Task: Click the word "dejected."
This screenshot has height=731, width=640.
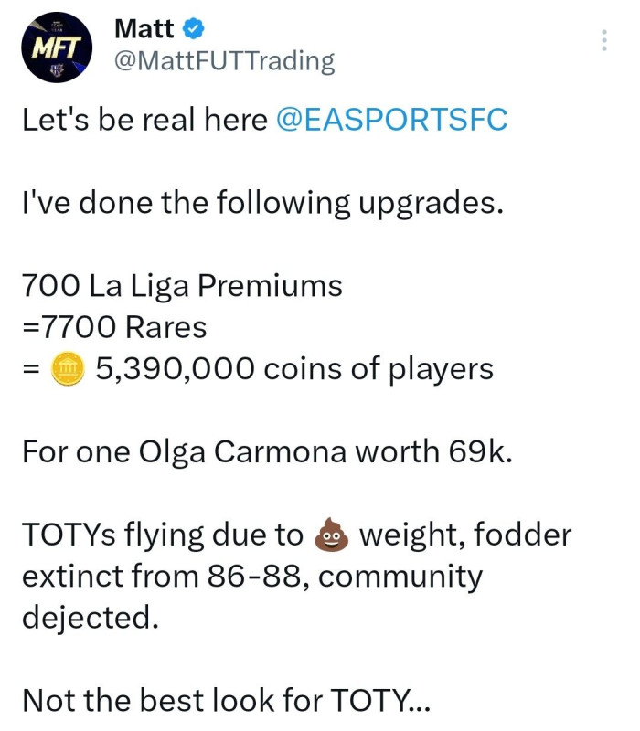Action: point(91,618)
